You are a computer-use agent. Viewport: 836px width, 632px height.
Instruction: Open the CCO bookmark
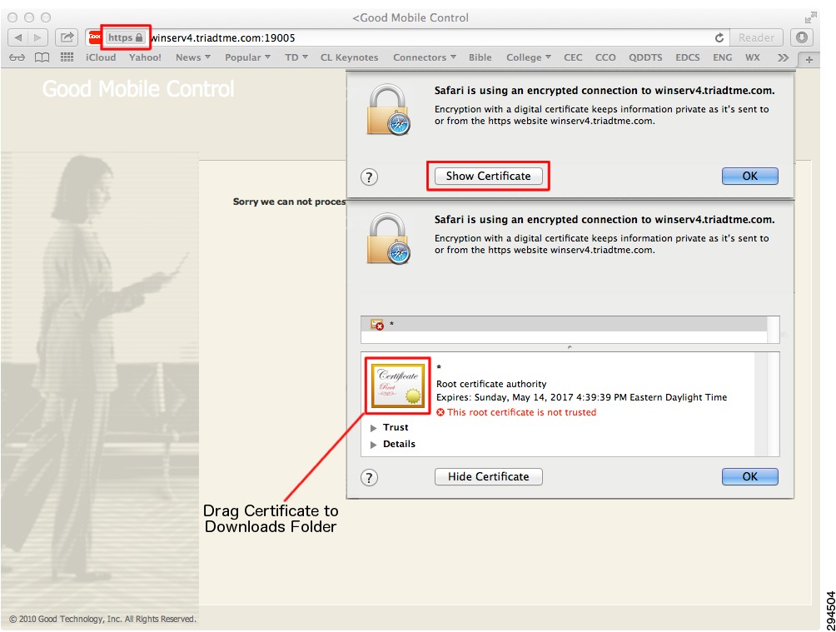(605, 57)
